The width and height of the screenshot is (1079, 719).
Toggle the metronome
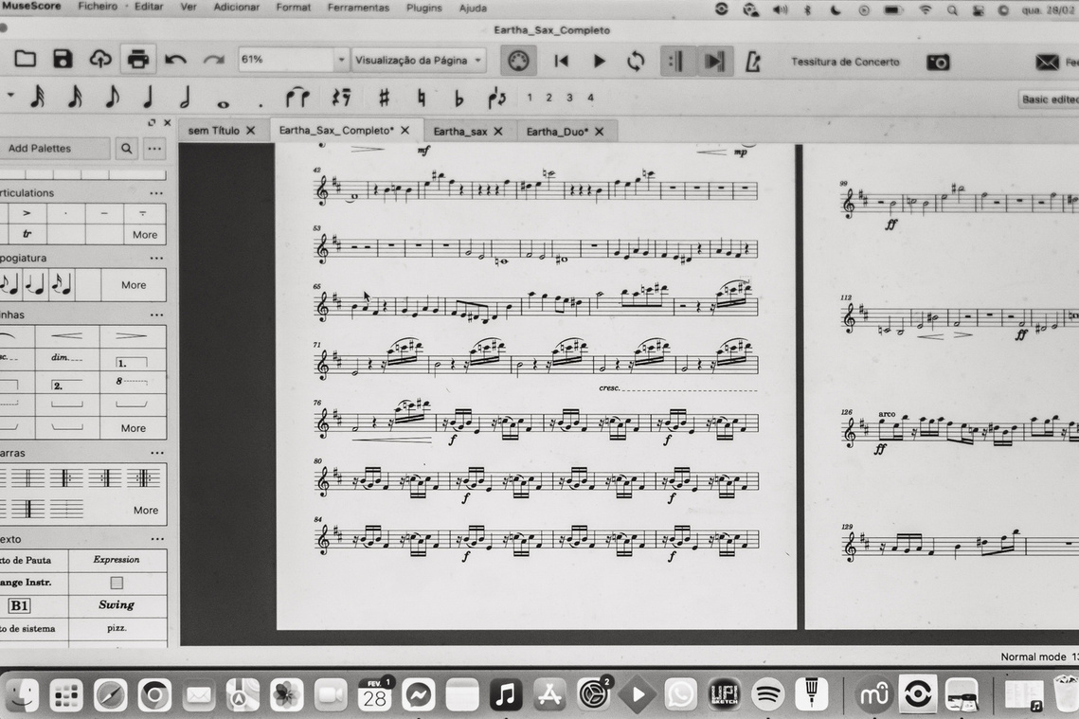click(753, 62)
